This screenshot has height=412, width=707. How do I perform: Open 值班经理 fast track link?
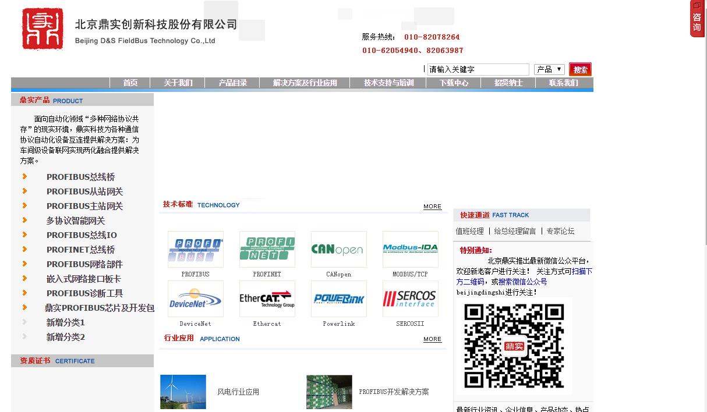click(x=470, y=231)
